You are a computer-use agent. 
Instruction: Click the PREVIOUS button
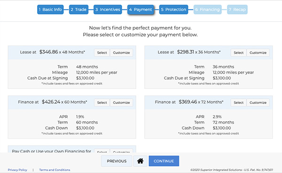tap(117, 161)
